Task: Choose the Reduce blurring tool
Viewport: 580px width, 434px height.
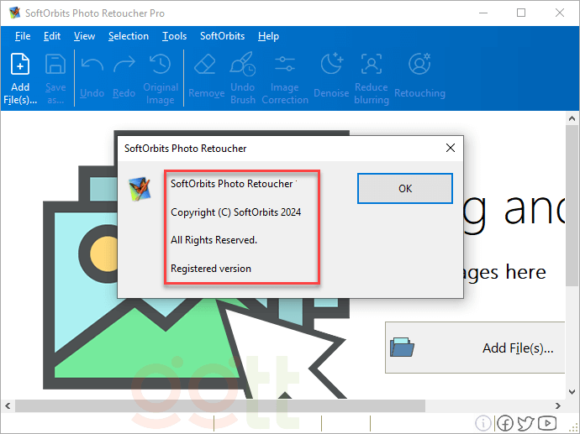Action: [371, 65]
